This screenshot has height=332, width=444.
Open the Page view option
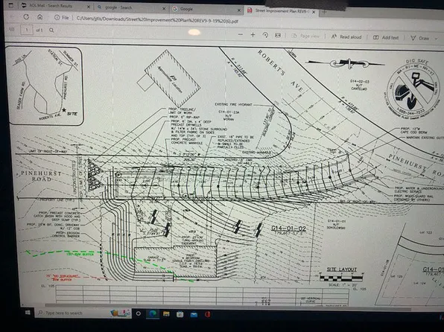point(305,36)
